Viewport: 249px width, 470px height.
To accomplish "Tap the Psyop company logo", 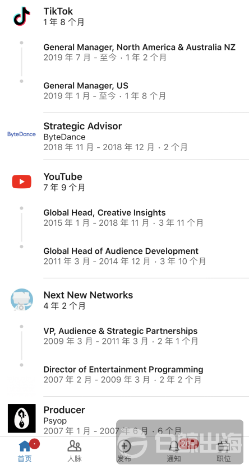I will (x=22, y=418).
